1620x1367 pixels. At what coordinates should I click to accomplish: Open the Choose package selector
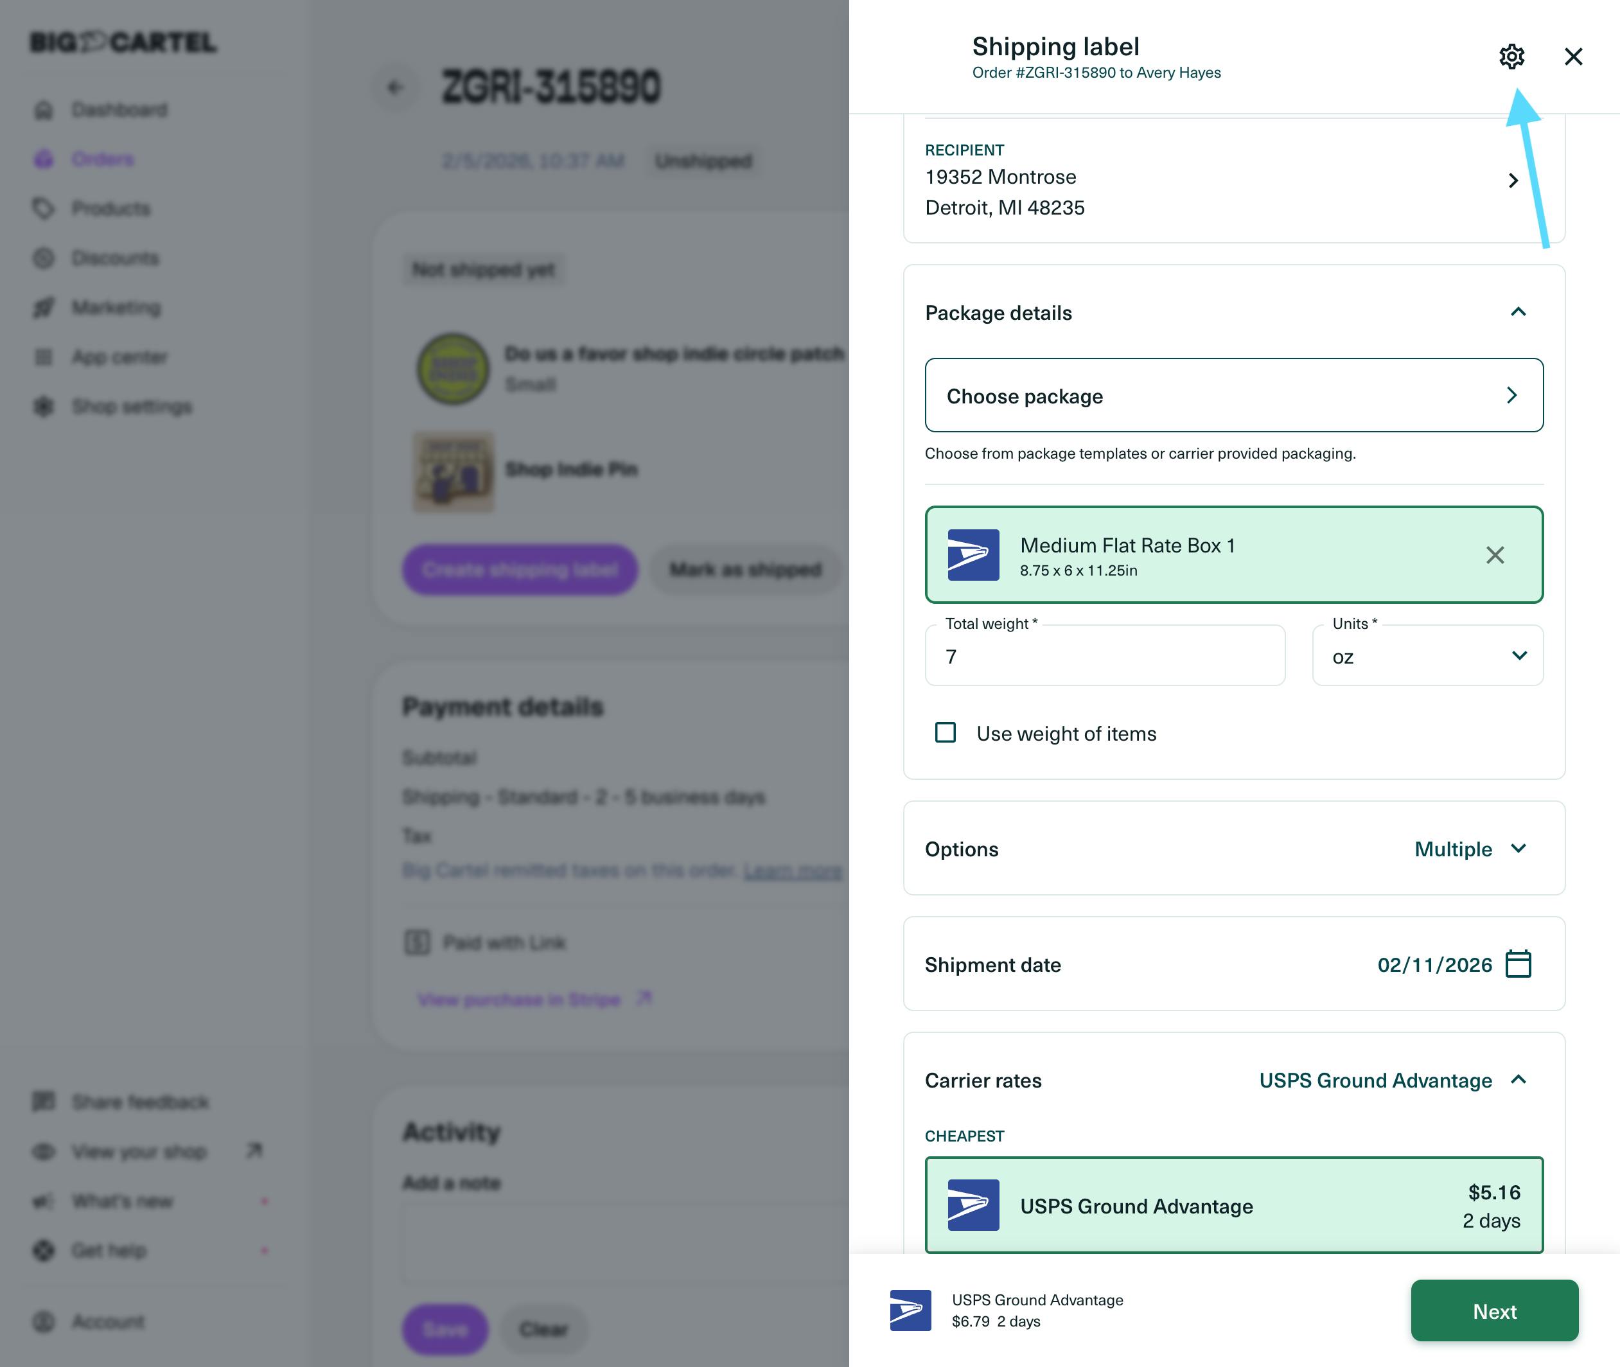1233,395
